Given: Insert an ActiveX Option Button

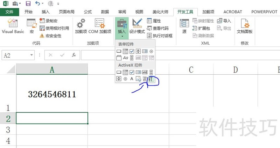Looking at the screenshot, I should click(x=125, y=79).
